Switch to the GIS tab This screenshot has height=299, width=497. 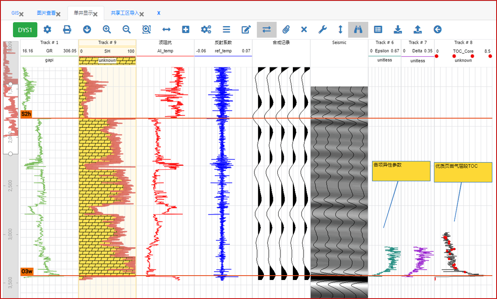point(15,13)
